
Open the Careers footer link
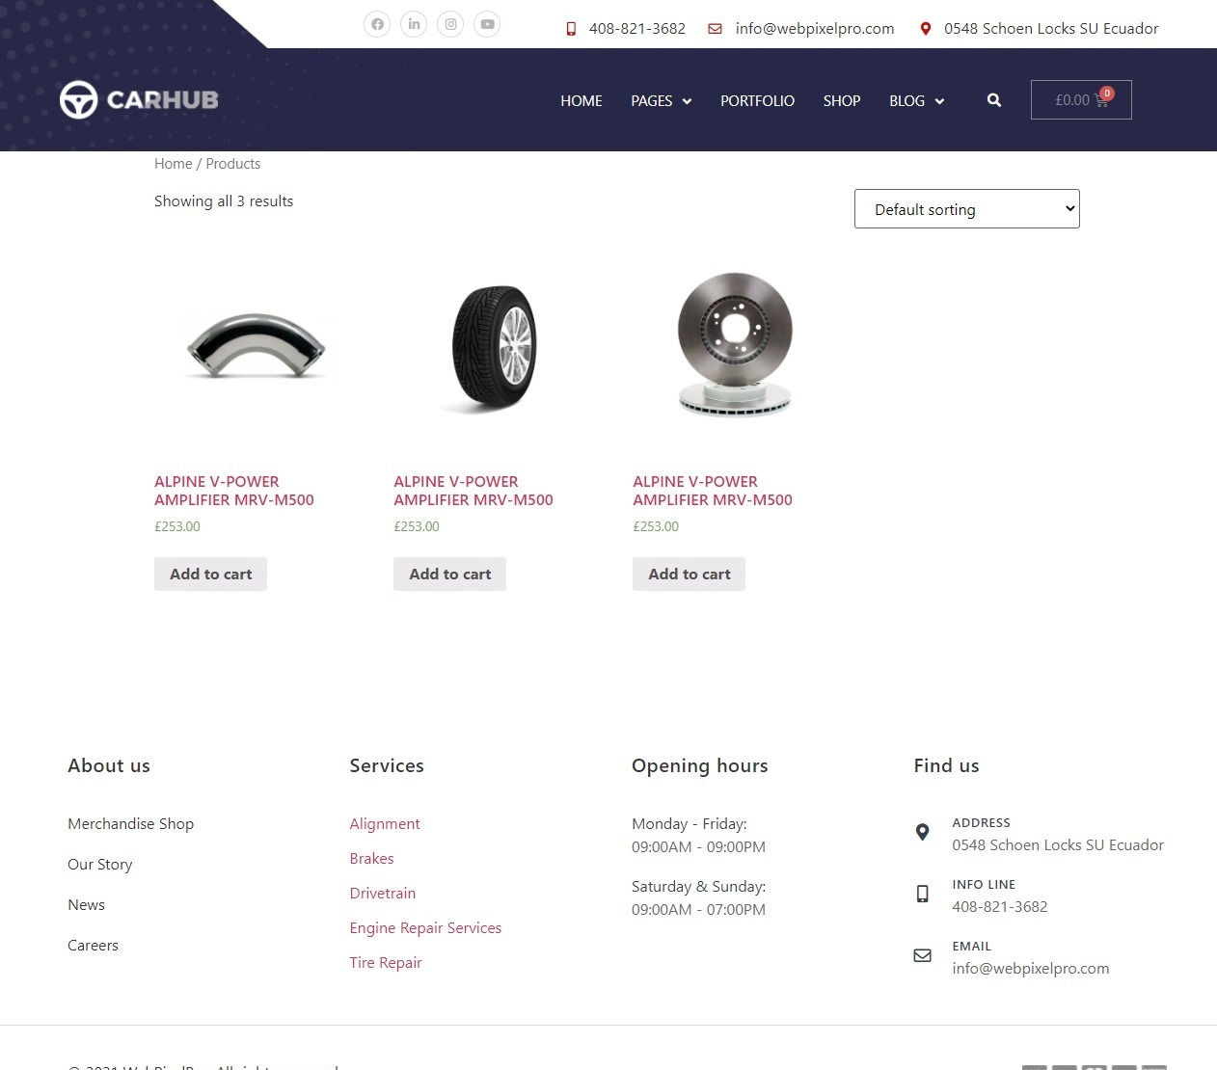[93, 945]
